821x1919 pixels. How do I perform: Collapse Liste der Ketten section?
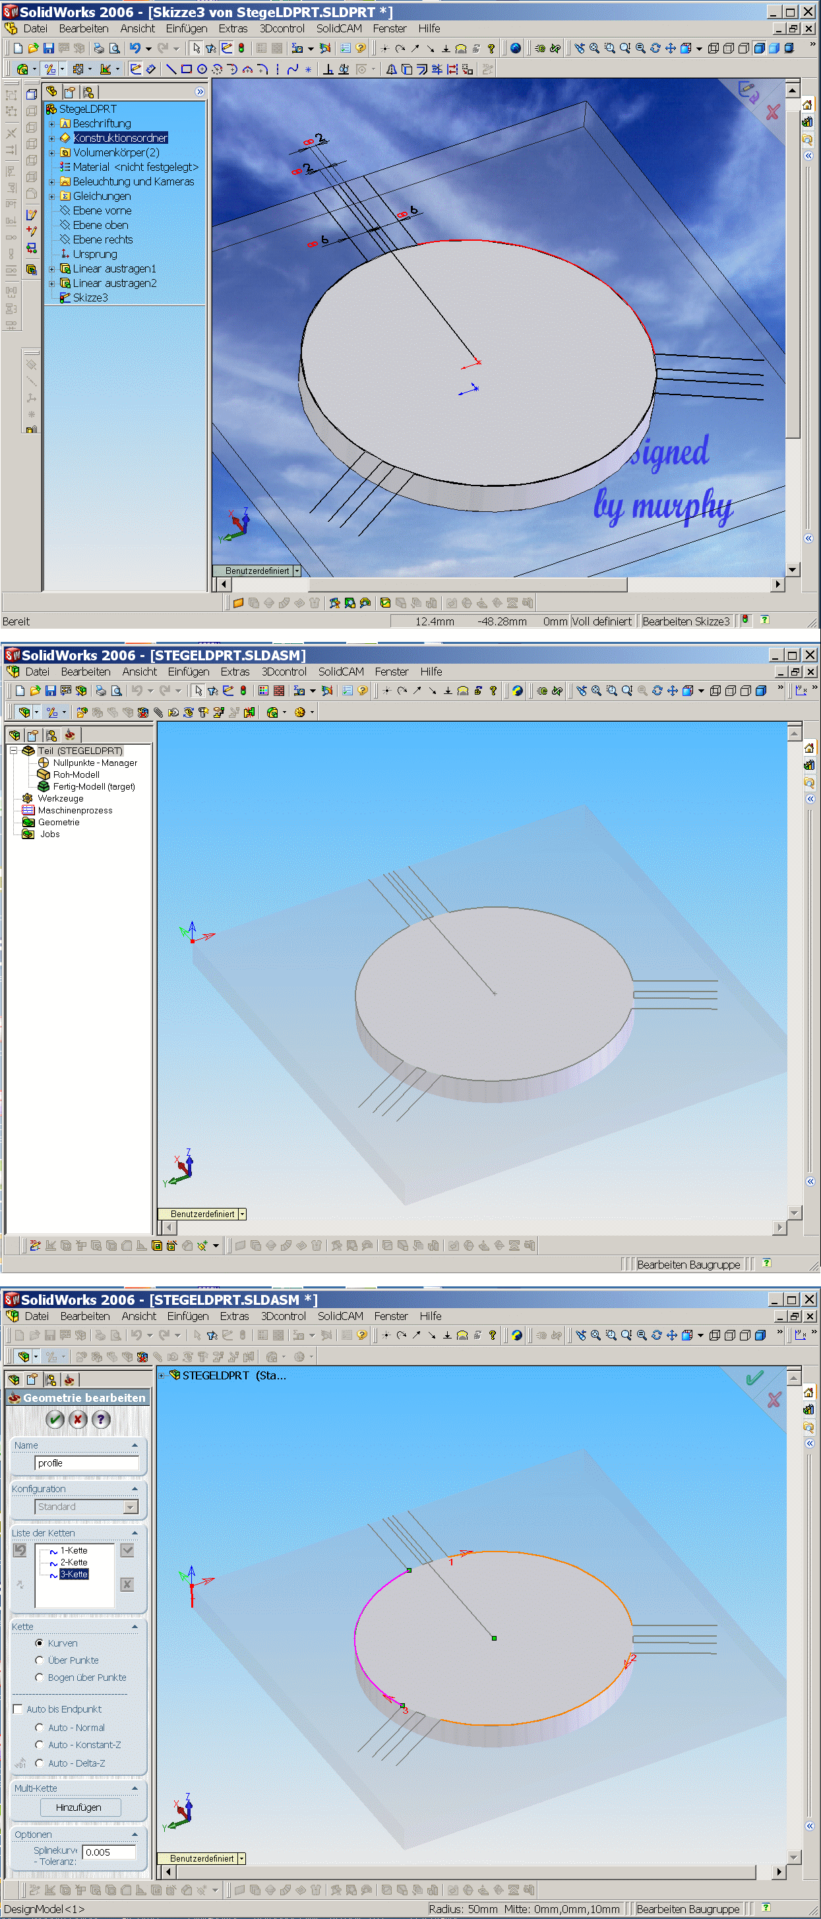point(135,1533)
